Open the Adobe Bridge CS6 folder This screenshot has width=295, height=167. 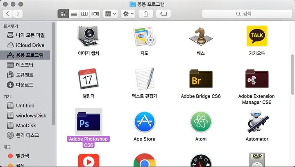(201, 78)
